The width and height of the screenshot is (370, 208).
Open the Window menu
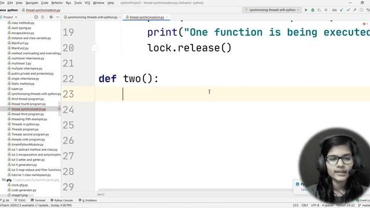point(99,3)
